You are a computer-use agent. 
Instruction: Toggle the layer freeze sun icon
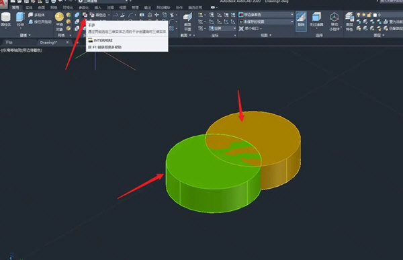(363, 15)
